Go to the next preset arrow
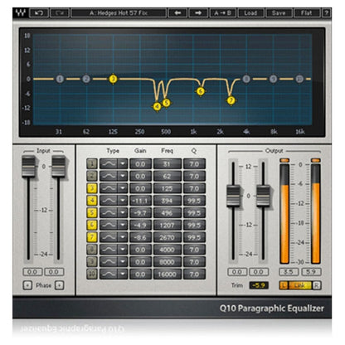The height and width of the screenshot is (345, 345). point(198,13)
